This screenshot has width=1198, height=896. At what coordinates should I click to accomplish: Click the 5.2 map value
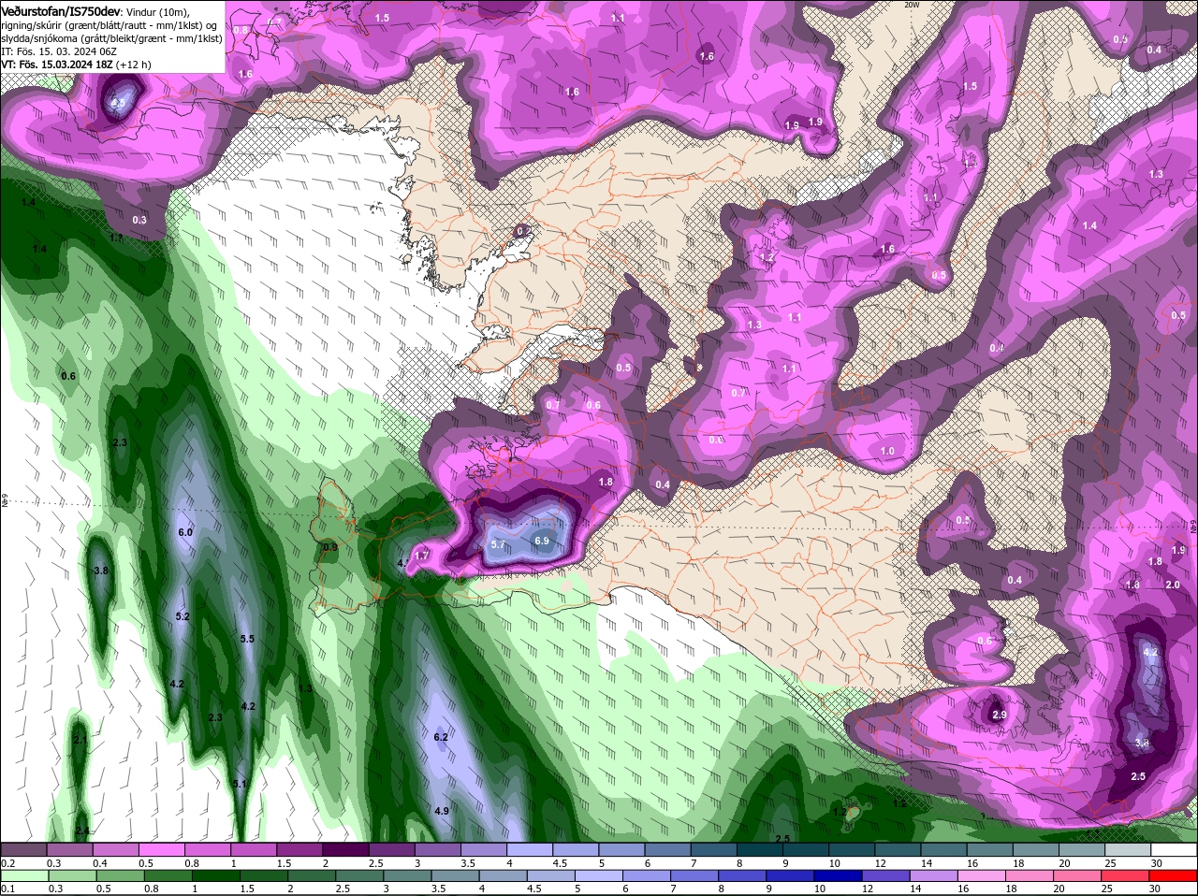coord(183,616)
